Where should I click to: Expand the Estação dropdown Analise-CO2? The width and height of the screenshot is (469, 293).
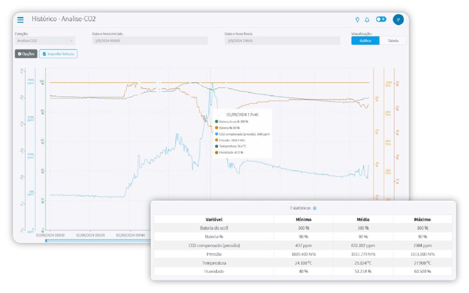pos(45,41)
